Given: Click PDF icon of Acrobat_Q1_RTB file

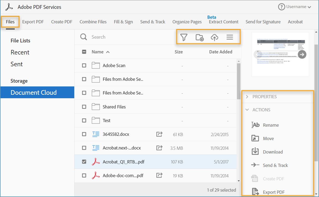Looking at the screenshot, I should pyautogui.click(x=96, y=162).
